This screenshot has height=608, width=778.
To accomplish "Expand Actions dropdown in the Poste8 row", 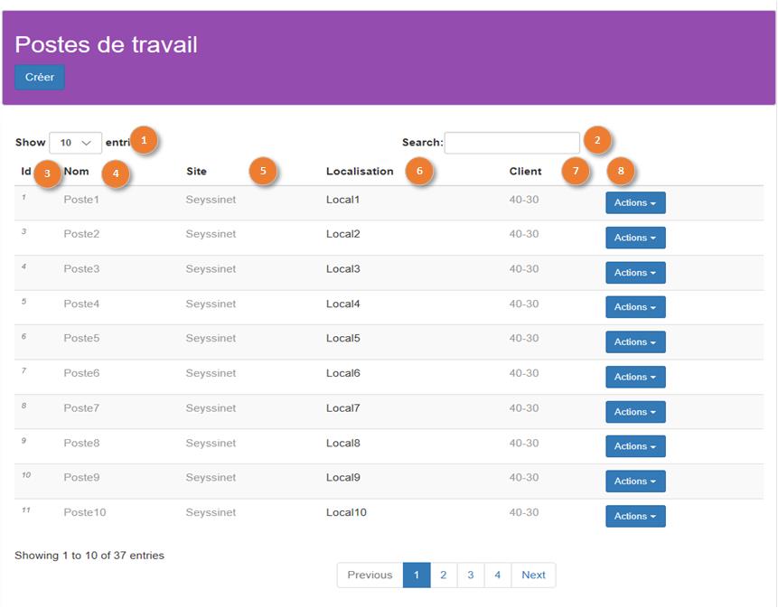I will coord(635,446).
